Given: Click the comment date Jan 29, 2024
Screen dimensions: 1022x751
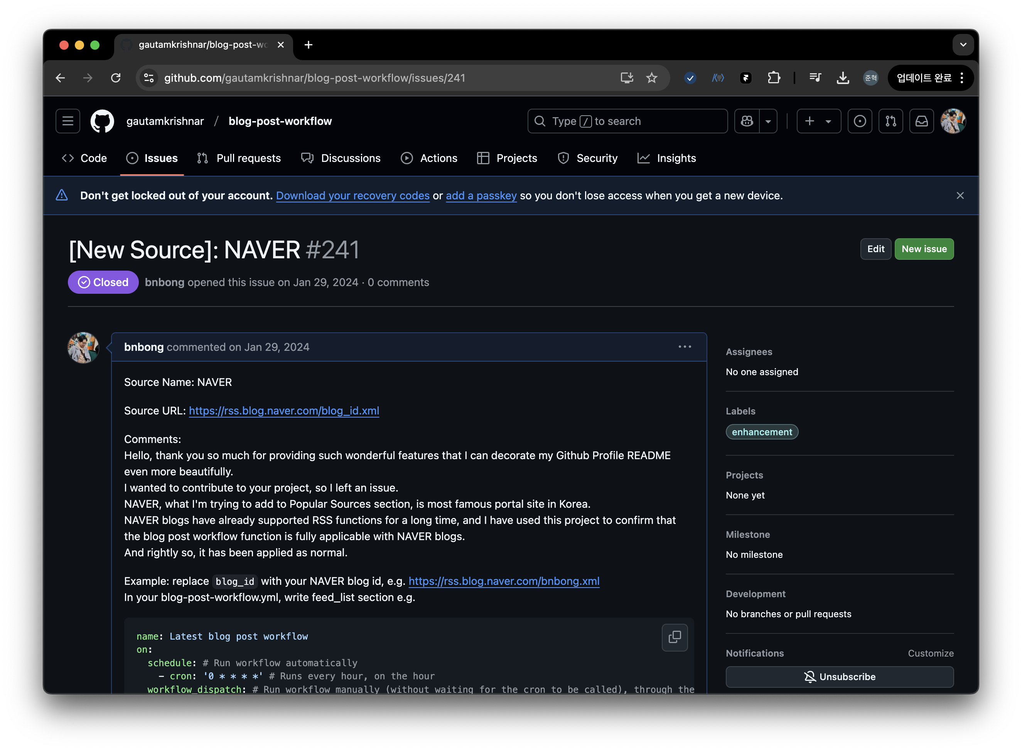Looking at the screenshot, I should point(277,347).
